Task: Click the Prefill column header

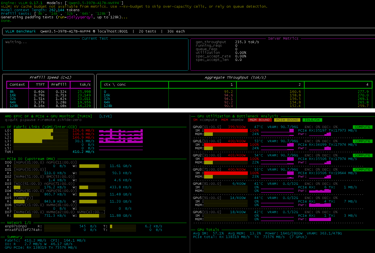Action: tap(59, 85)
